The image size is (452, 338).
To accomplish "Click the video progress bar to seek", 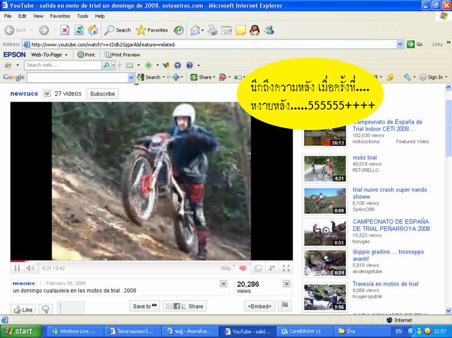I will 151,261.
